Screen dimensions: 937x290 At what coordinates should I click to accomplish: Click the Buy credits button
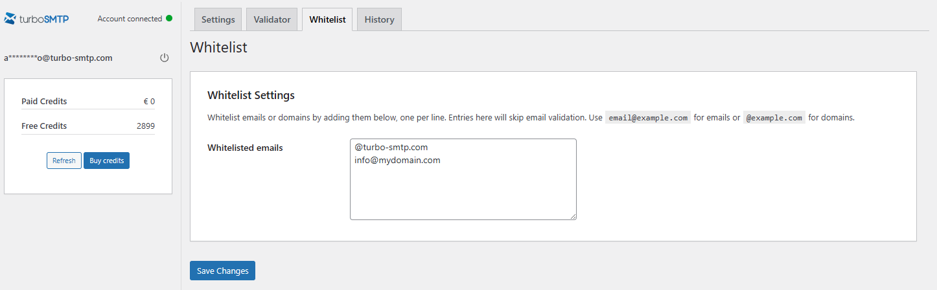pyautogui.click(x=106, y=161)
